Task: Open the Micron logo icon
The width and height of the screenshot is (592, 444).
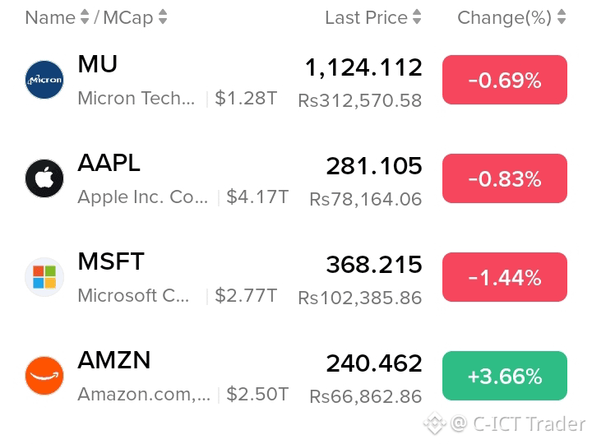Action: coord(44,80)
